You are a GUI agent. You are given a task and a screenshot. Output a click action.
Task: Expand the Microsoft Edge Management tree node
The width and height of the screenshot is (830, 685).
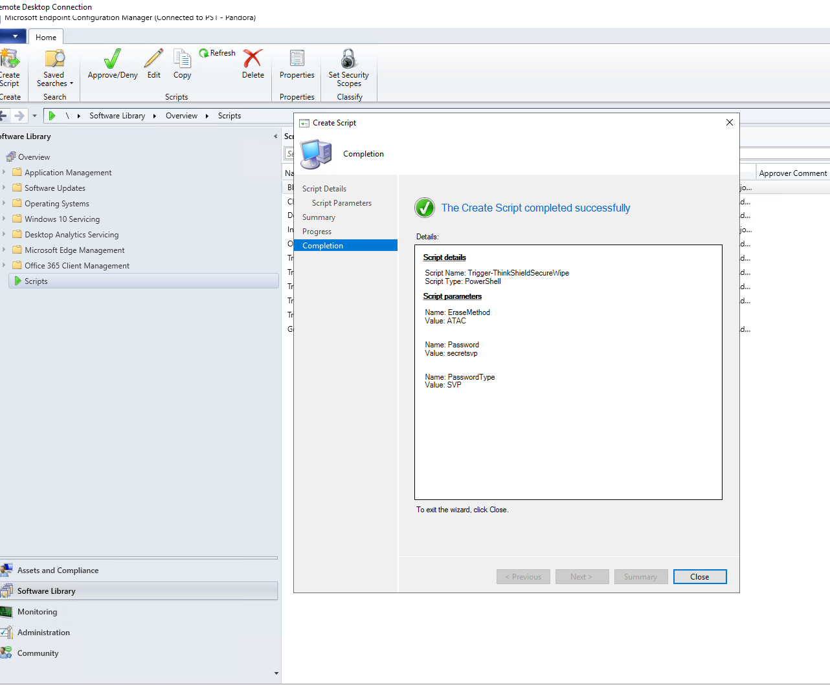pos(4,250)
